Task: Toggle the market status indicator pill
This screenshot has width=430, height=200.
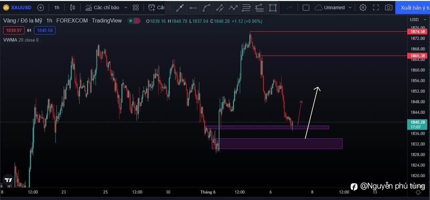Action: (134, 21)
